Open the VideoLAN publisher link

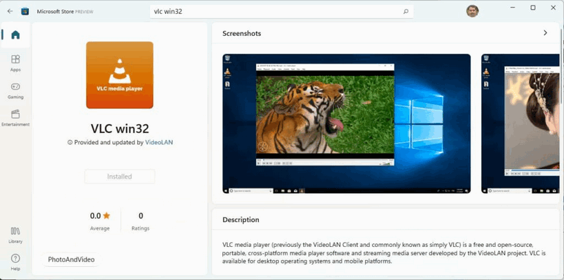pos(159,142)
